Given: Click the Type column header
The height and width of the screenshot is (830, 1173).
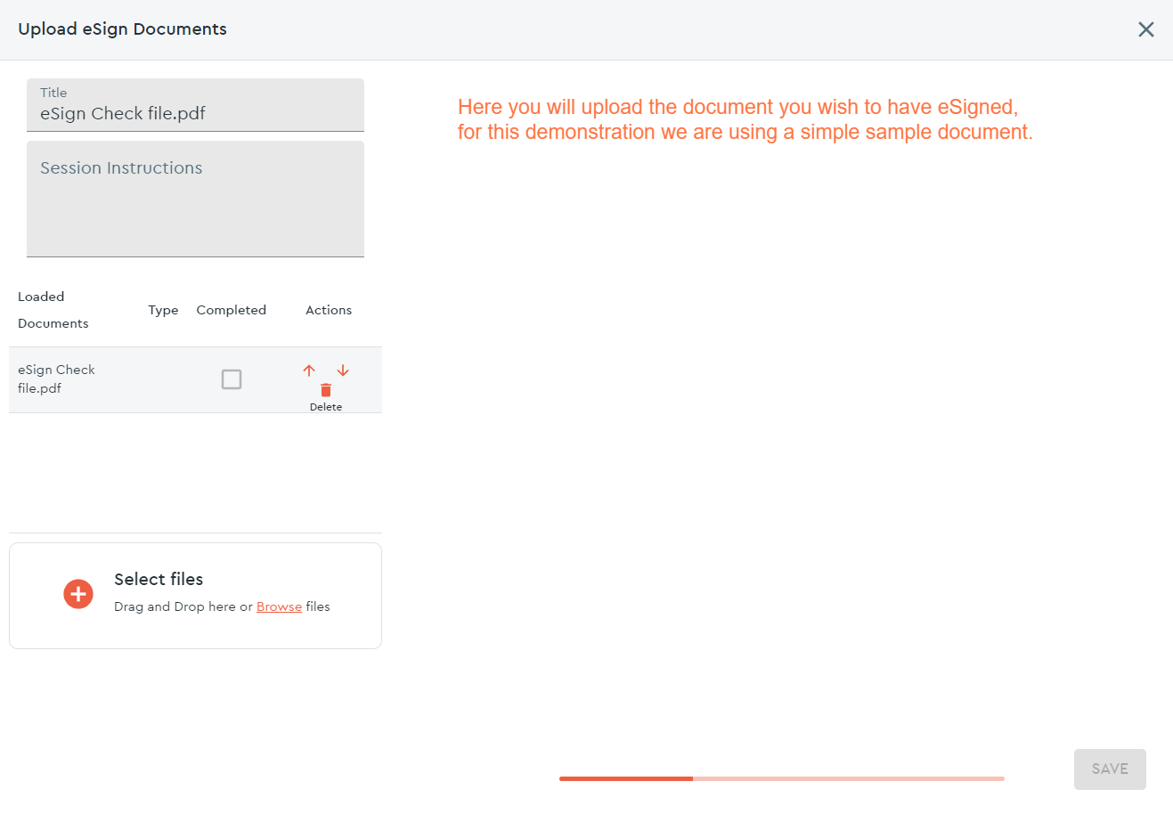Looking at the screenshot, I should 163,310.
